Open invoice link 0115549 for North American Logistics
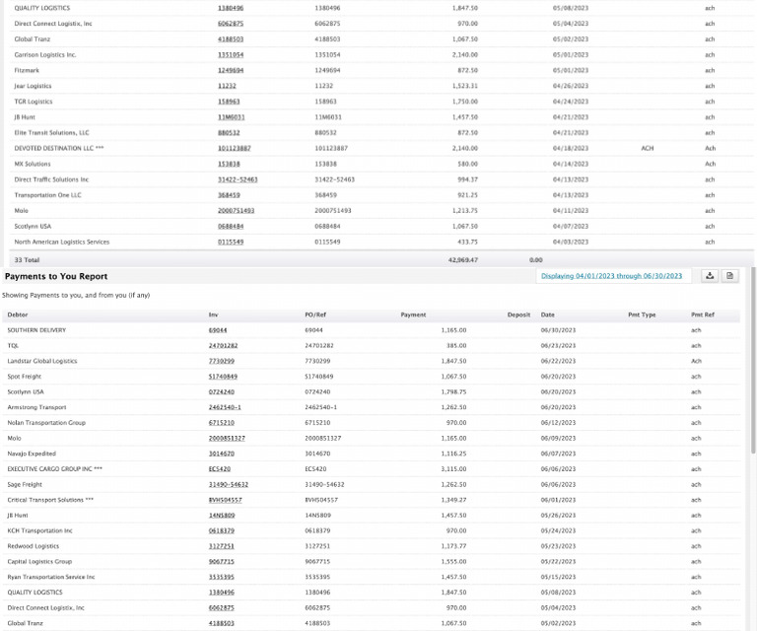757x631 pixels. pos(231,242)
